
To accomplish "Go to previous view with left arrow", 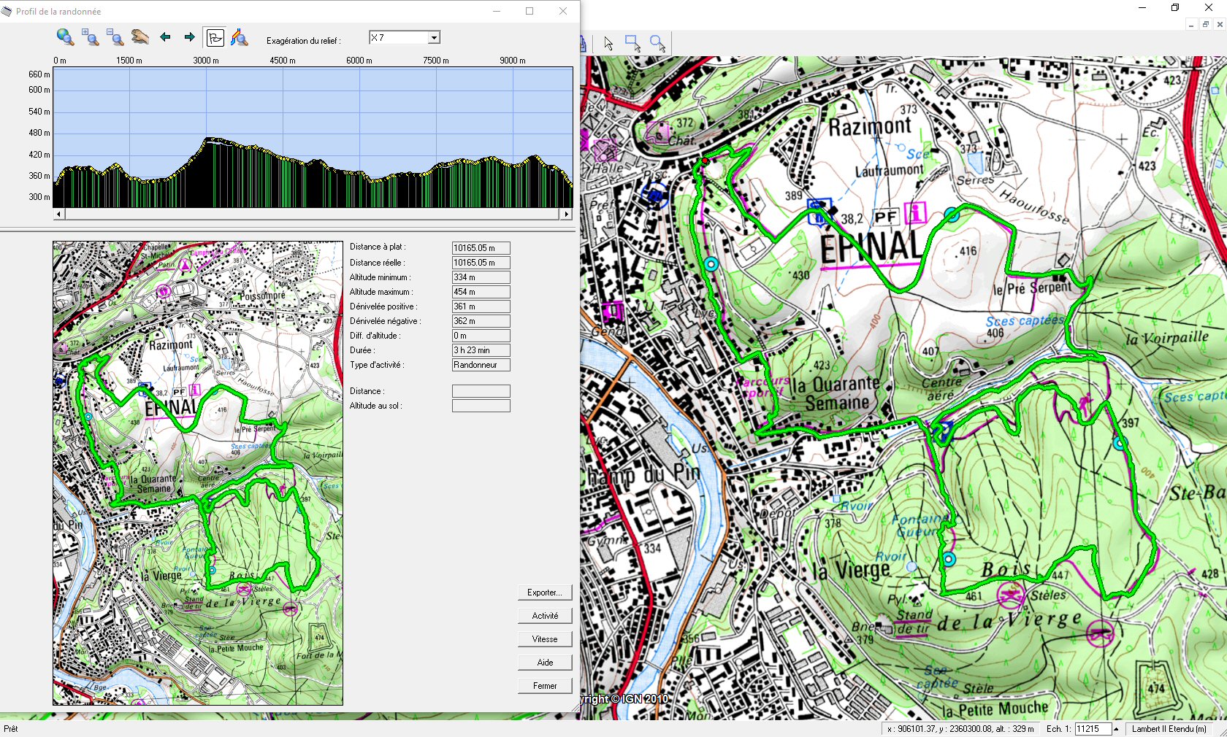I will pos(165,37).
